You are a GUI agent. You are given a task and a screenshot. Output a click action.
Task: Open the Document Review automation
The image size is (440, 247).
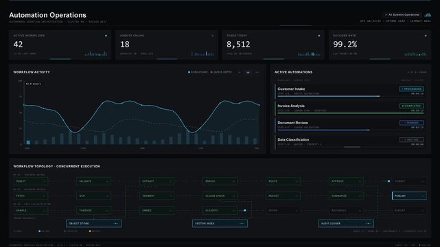349,125
